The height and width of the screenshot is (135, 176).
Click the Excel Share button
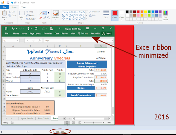[x=106, y=34]
